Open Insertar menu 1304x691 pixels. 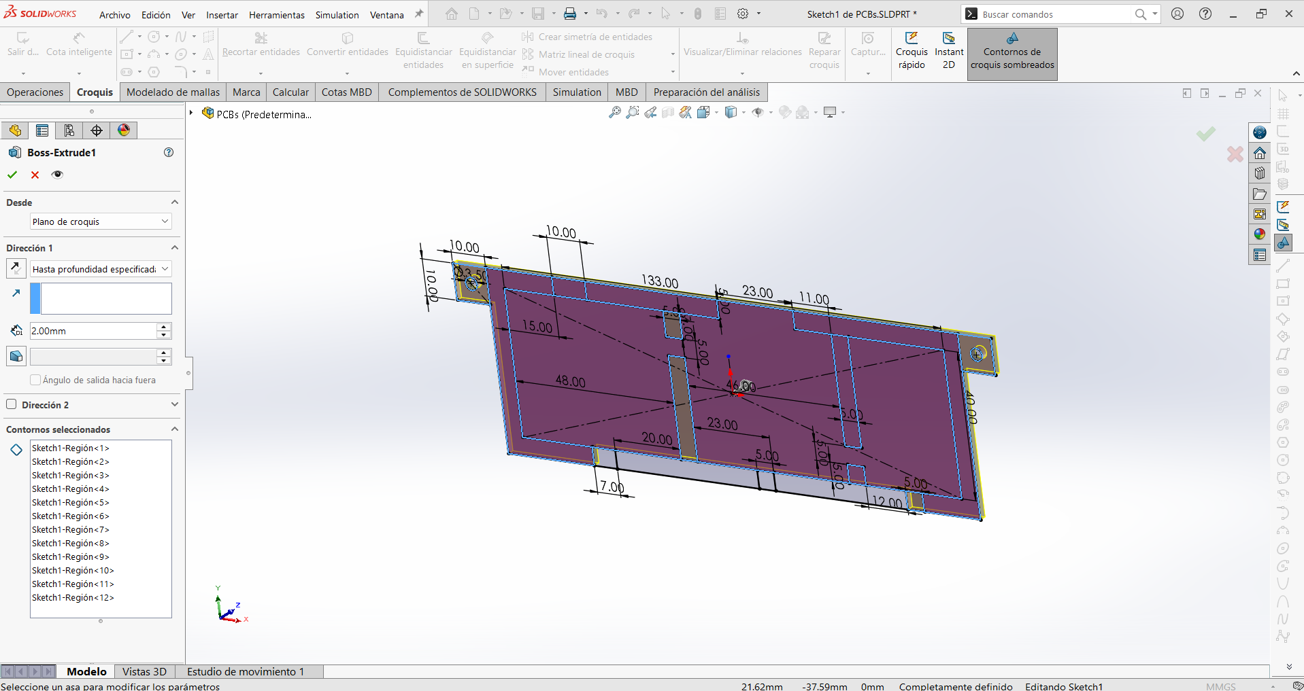[x=222, y=15]
